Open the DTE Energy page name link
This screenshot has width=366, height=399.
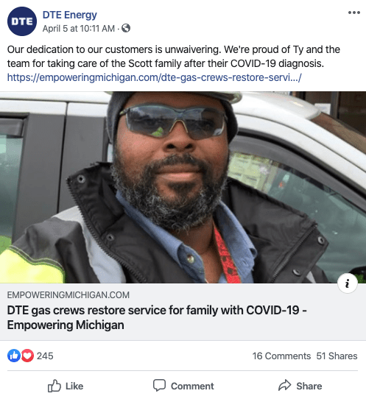[69, 15]
